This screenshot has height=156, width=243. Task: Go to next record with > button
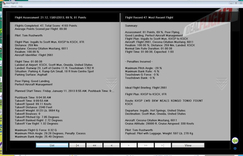[x=129, y=145]
